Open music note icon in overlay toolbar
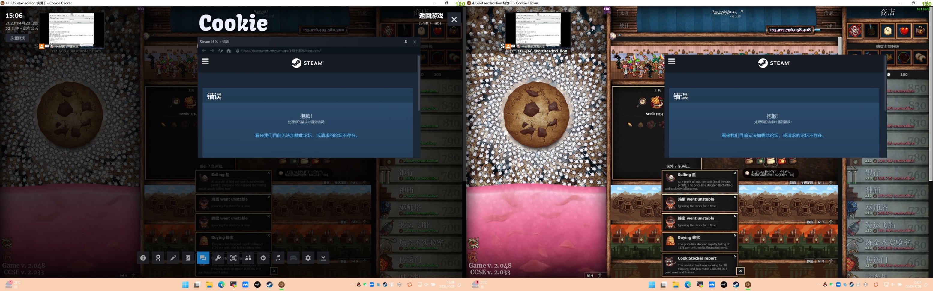The image size is (933, 291). 278,258
